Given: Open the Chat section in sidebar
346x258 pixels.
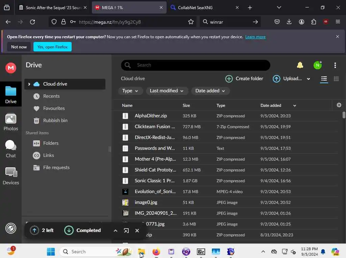Looking at the screenshot, I should point(10,149).
